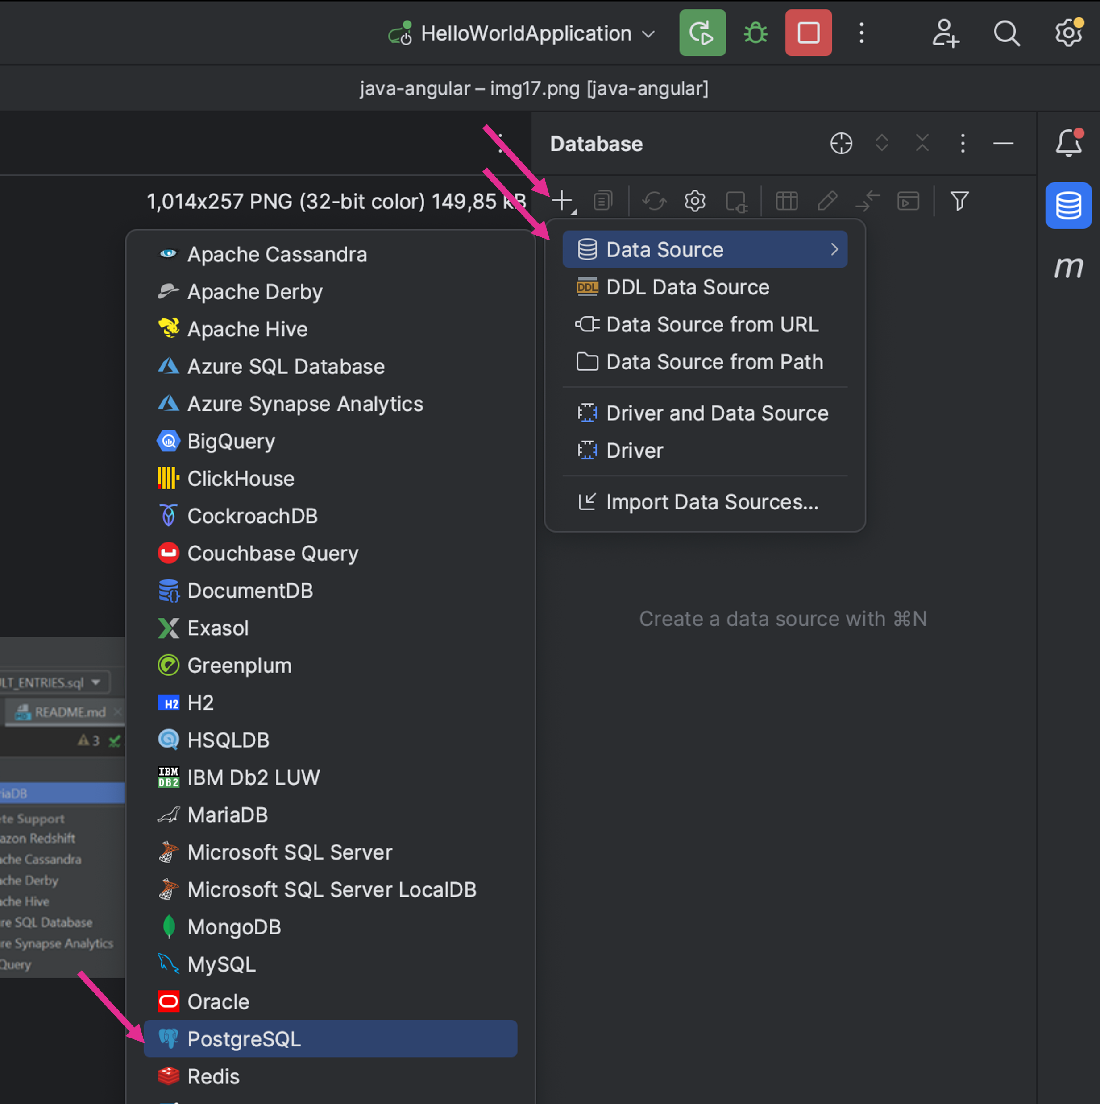Hide the Database panel

tap(1003, 144)
